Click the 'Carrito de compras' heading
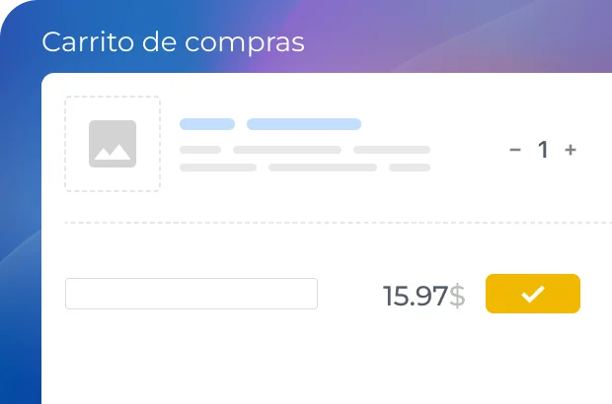 click(x=173, y=42)
